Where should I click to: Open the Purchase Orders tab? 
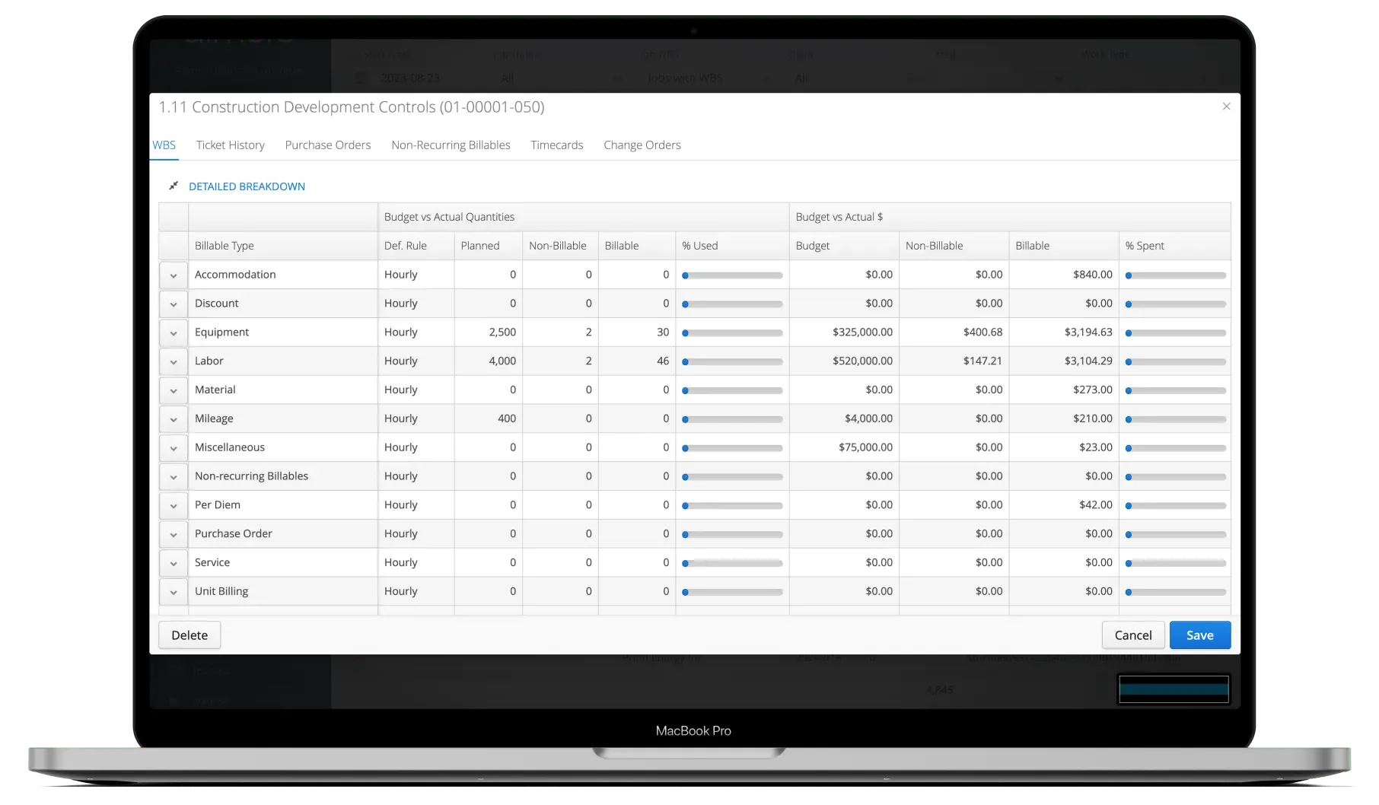327,145
